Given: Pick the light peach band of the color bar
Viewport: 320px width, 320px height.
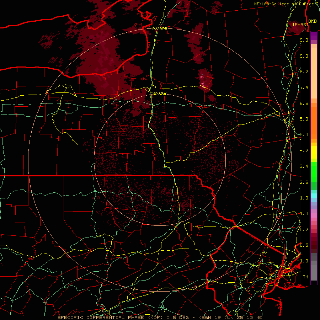Looking at the screenshot, I should [x=314, y=73].
